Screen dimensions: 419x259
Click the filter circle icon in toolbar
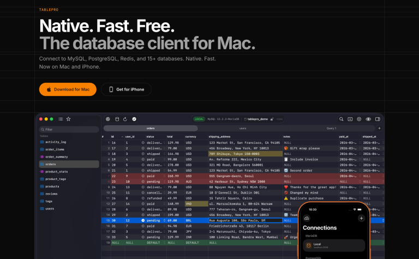point(359,119)
